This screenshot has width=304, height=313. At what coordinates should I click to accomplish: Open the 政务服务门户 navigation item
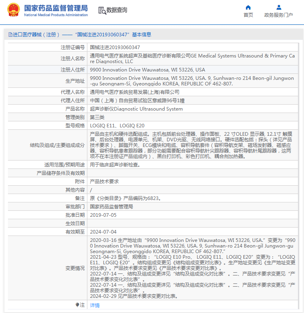point(278,15)
